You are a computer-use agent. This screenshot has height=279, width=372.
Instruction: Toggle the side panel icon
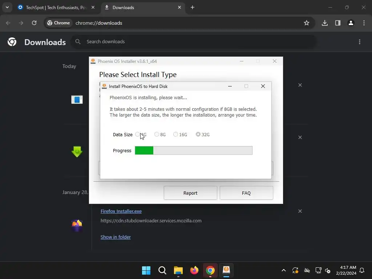coord(338,23)
